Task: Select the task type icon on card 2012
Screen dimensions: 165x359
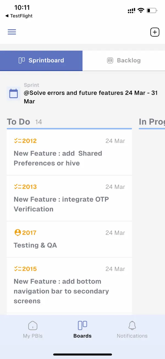Action: (18, 141)
